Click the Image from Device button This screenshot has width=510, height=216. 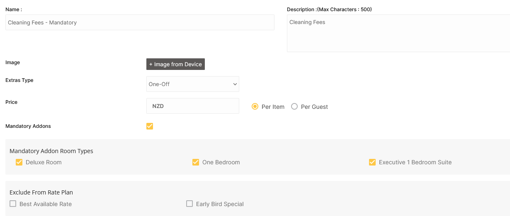[175, 64]
